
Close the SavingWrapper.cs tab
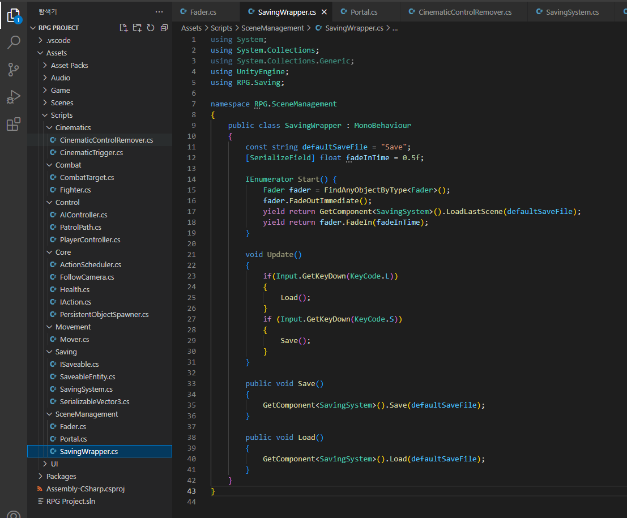click(324, 12)
